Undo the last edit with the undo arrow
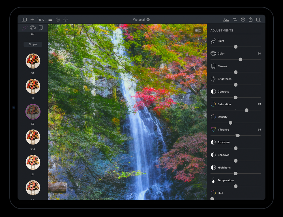This screenshot has width=283, height=217. tap(58, 20)
